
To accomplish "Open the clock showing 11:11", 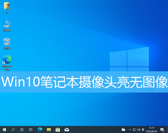I will pyautogui.click(x=152, y=130).
